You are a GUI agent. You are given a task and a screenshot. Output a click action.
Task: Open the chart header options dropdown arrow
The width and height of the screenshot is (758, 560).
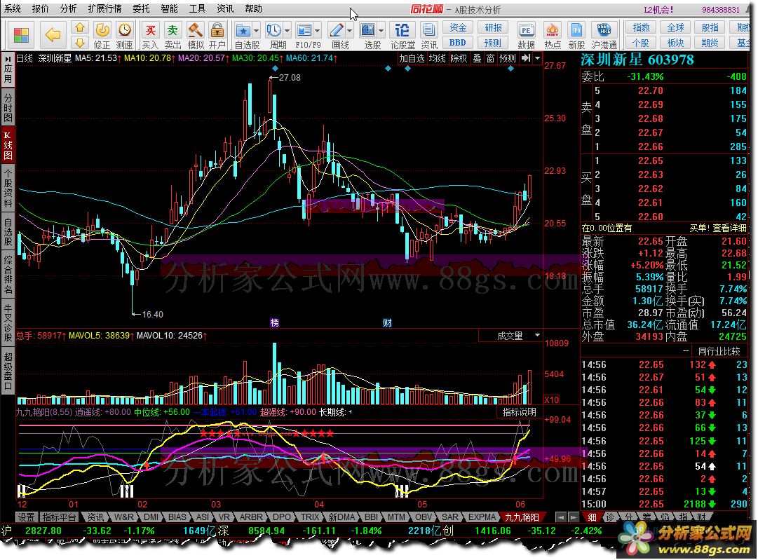(537, 58)
